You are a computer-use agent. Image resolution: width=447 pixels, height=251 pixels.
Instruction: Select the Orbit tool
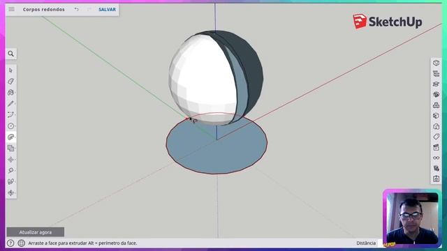tap(11, 192)
